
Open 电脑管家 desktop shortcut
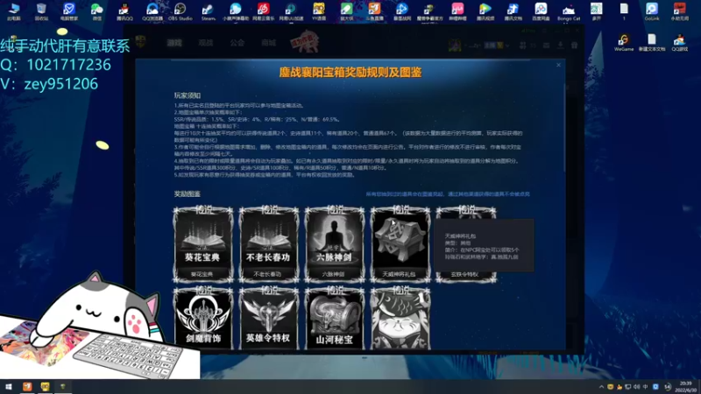pos(69,11)
